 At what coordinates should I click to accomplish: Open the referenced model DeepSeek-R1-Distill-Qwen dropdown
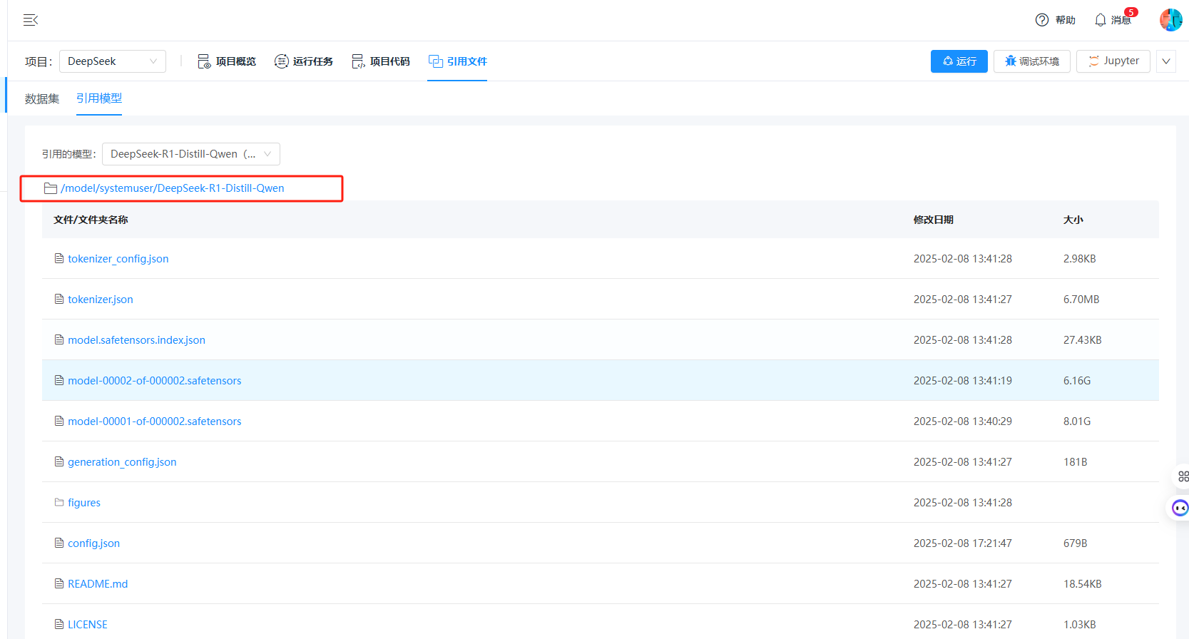pos(191,154)
